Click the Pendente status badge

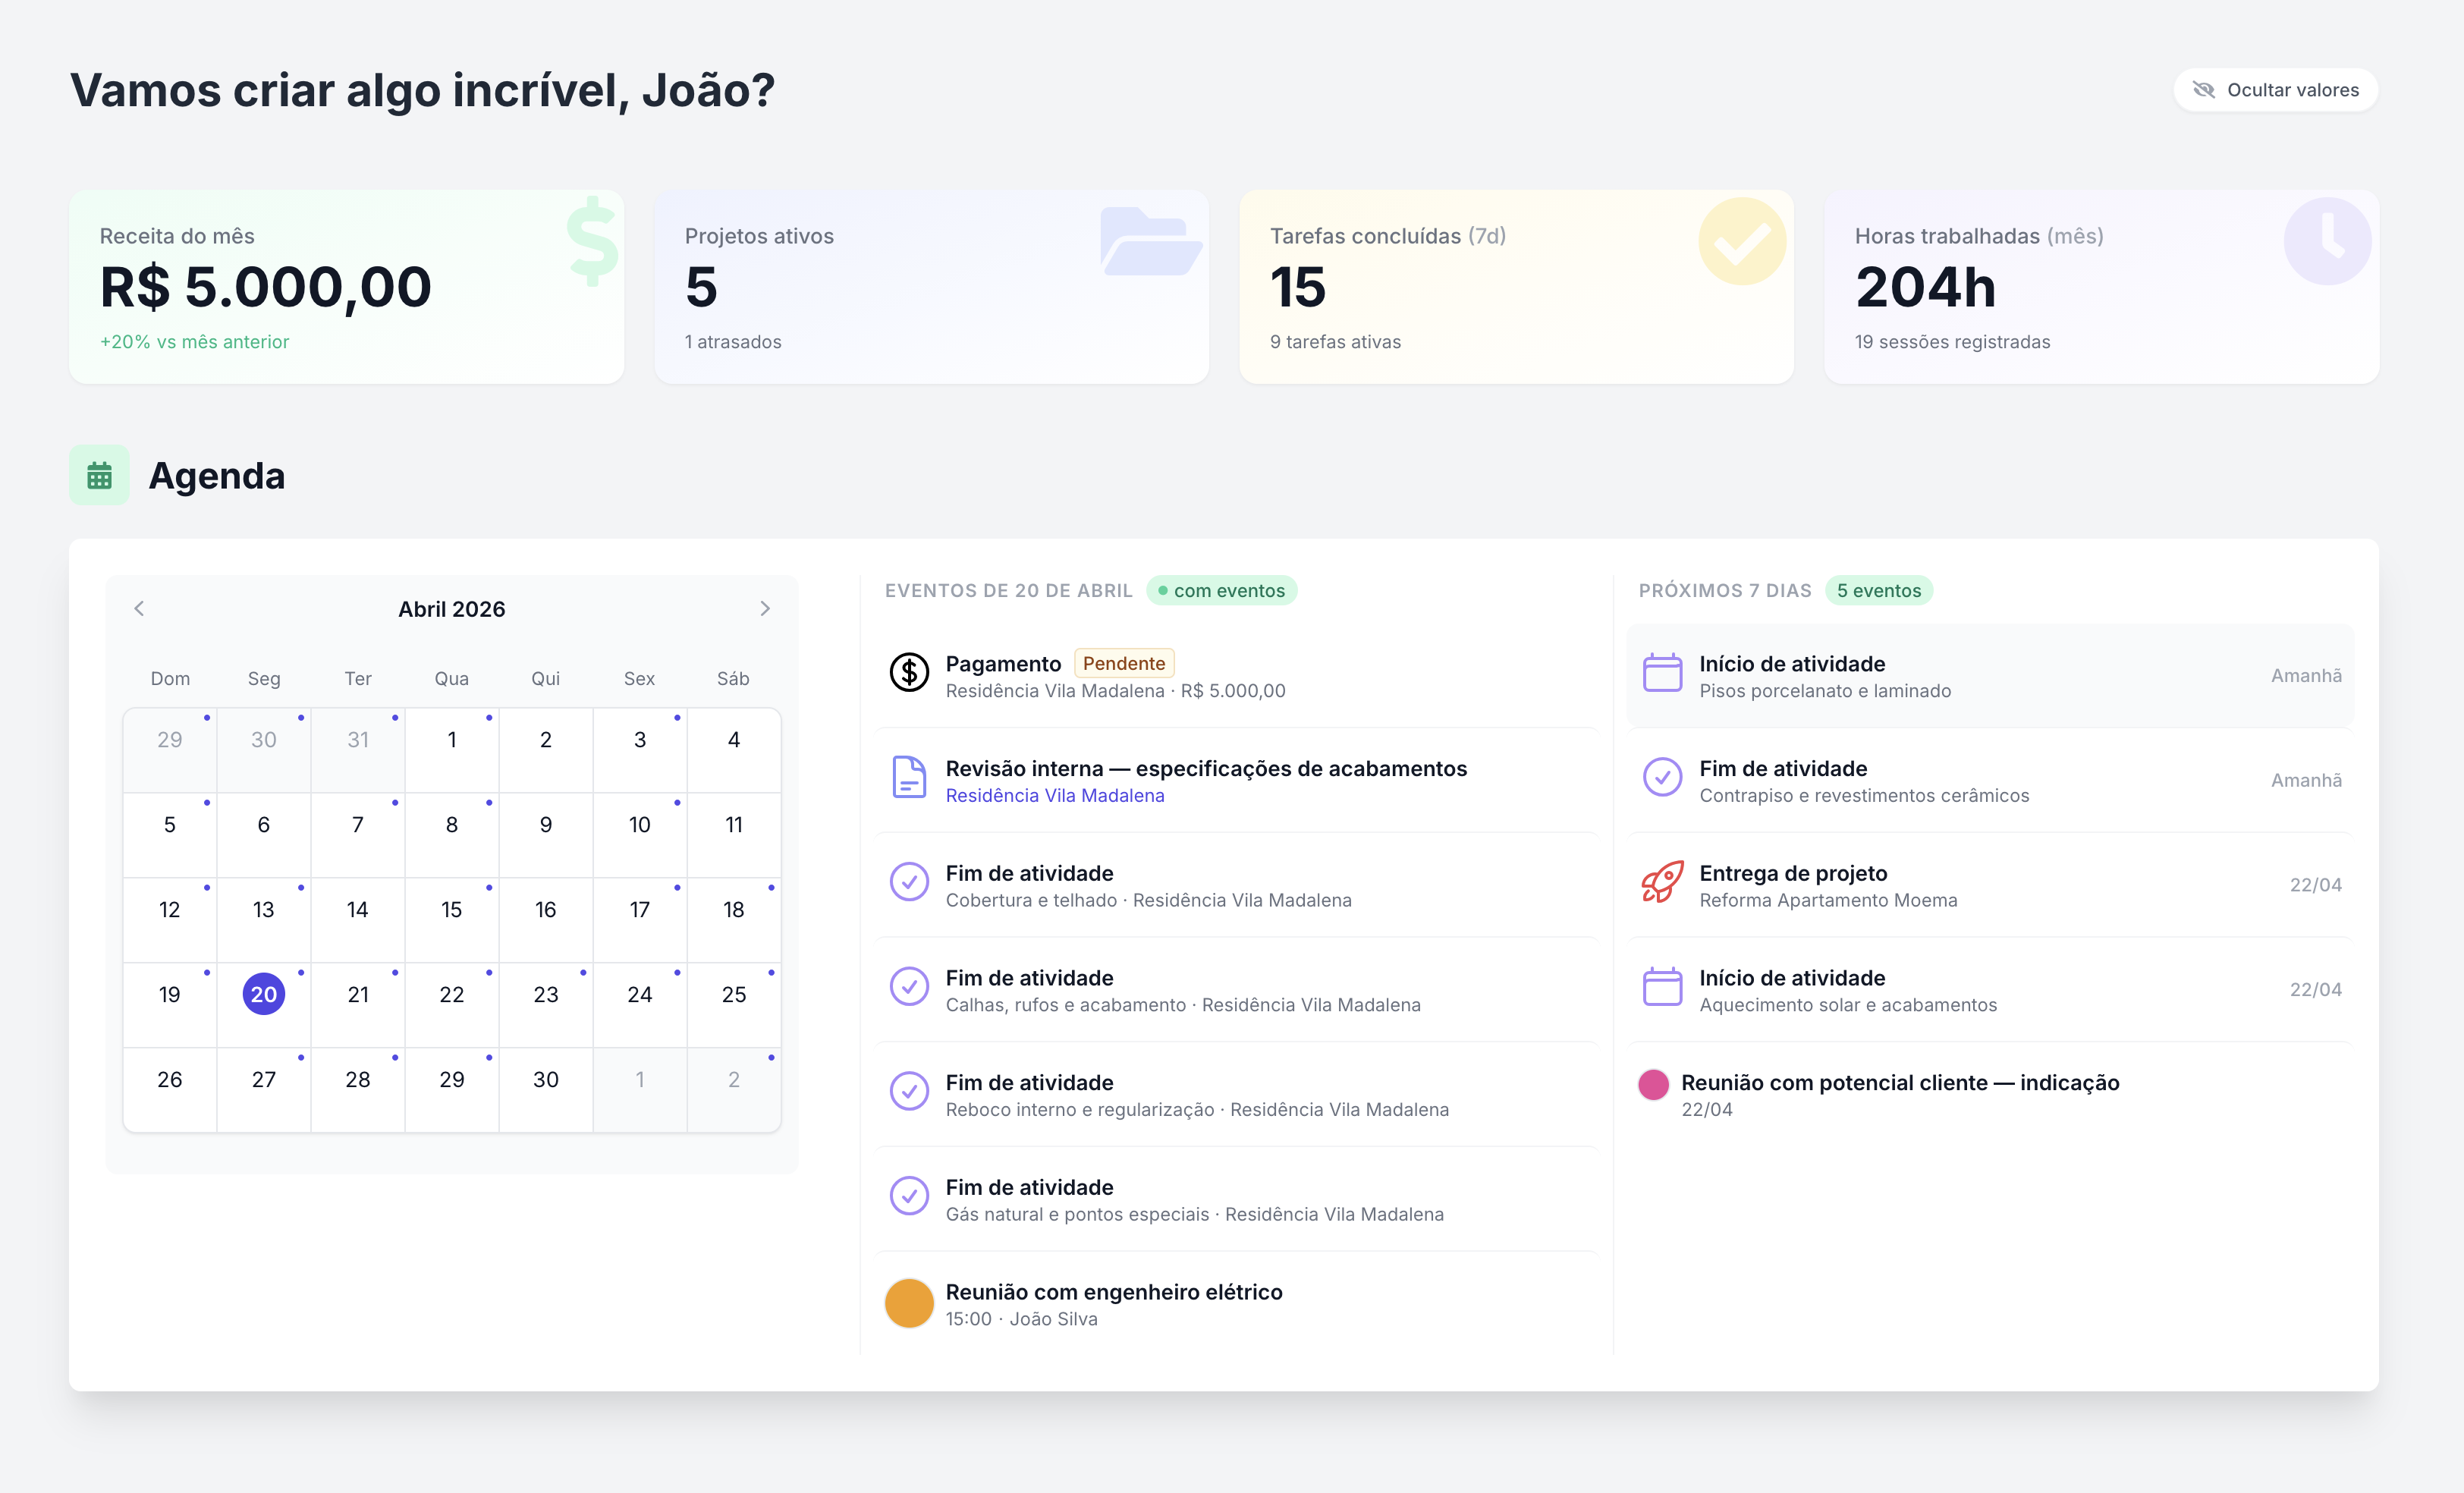[x=1124, y=663]
